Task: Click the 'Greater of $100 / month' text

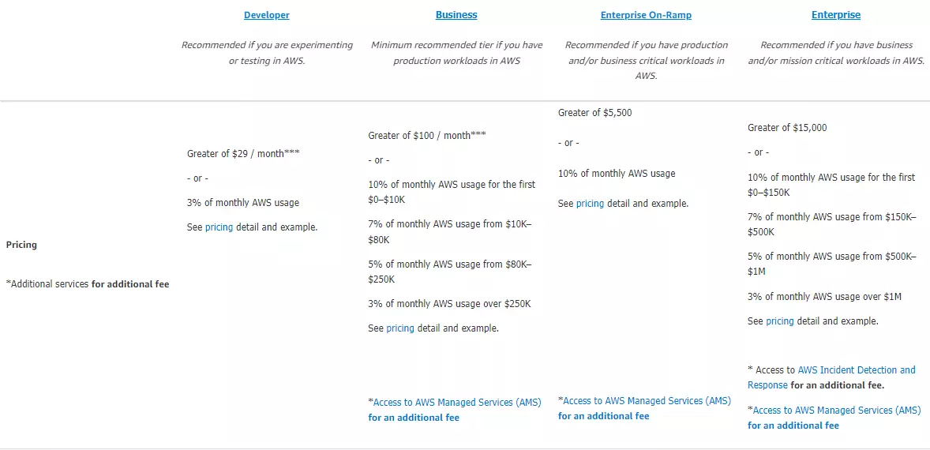Action: pos(426,136)
